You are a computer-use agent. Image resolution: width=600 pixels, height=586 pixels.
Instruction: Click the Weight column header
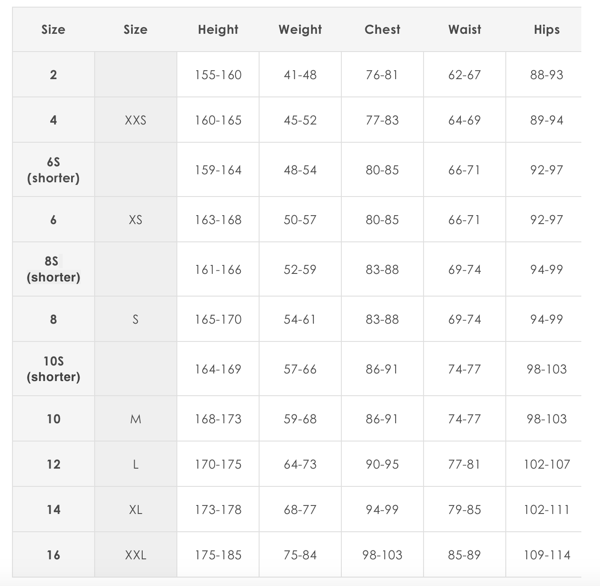click(x=300, y=29)
